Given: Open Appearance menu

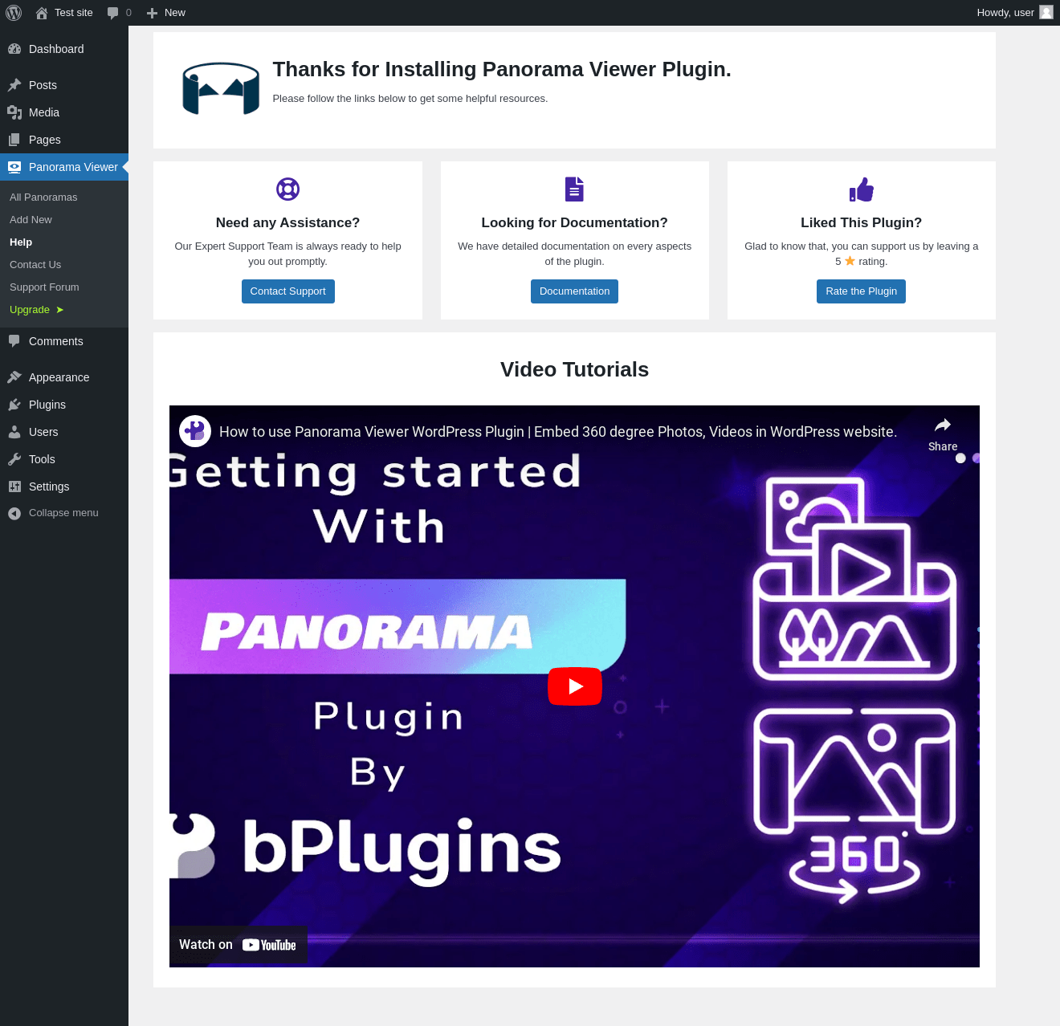Looking at the screenshot, I should click(x=64, y=377).
